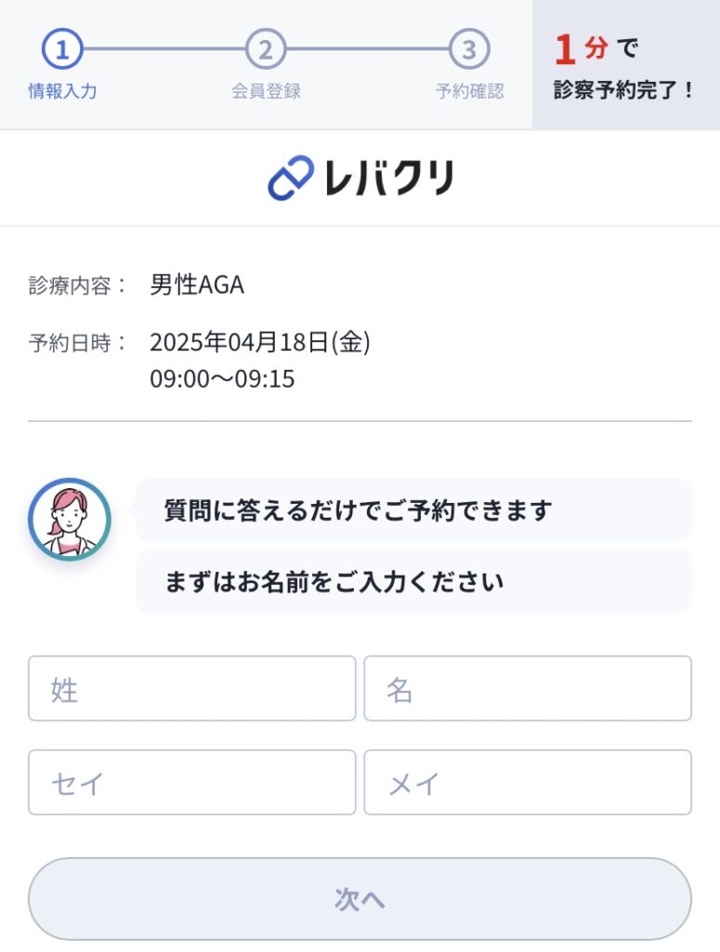Screen dimensions: 720x952
Task: Click the 09:00〜09:15 time slot text
Action: 222,379
